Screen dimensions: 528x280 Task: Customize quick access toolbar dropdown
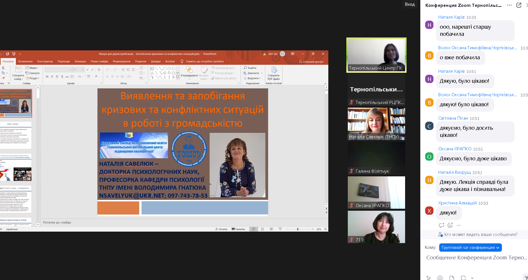[x=20, y=54]
